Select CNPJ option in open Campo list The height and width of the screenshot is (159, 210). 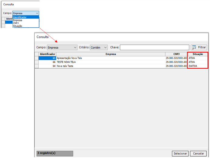click(x=26, y=23)
